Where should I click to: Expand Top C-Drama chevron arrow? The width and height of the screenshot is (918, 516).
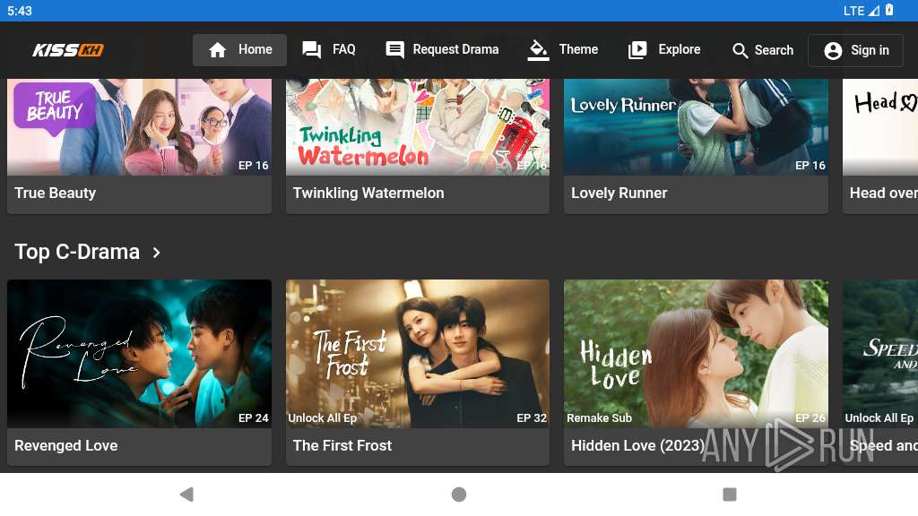(156, 253)
